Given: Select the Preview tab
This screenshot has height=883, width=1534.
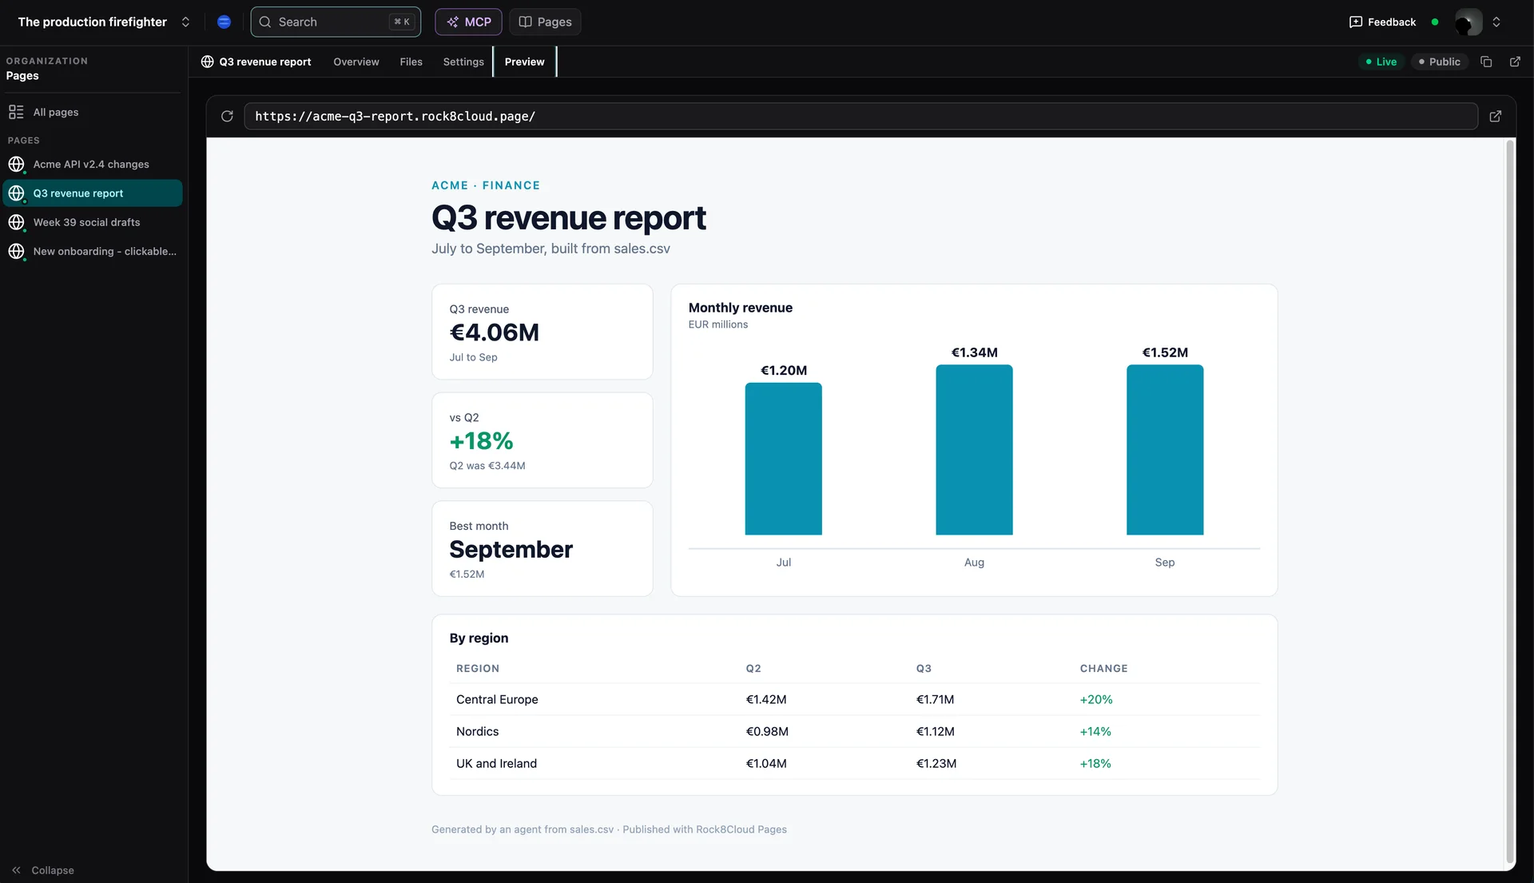Looking at the screenshot, I should coord(524,62).
